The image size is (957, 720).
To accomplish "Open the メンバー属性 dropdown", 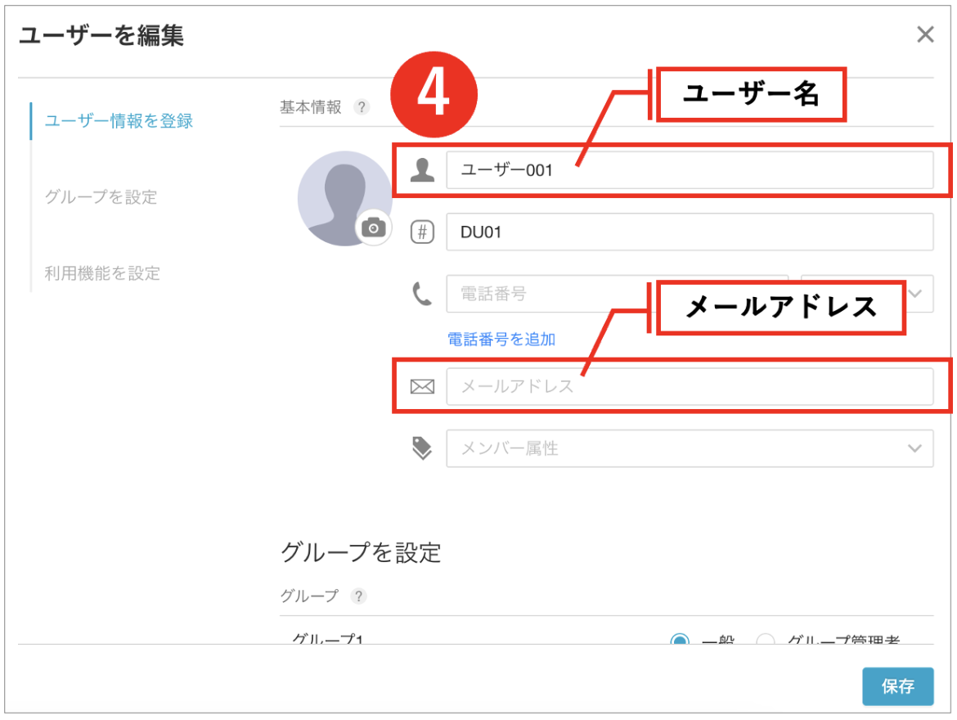I will (x=690, y=448).
